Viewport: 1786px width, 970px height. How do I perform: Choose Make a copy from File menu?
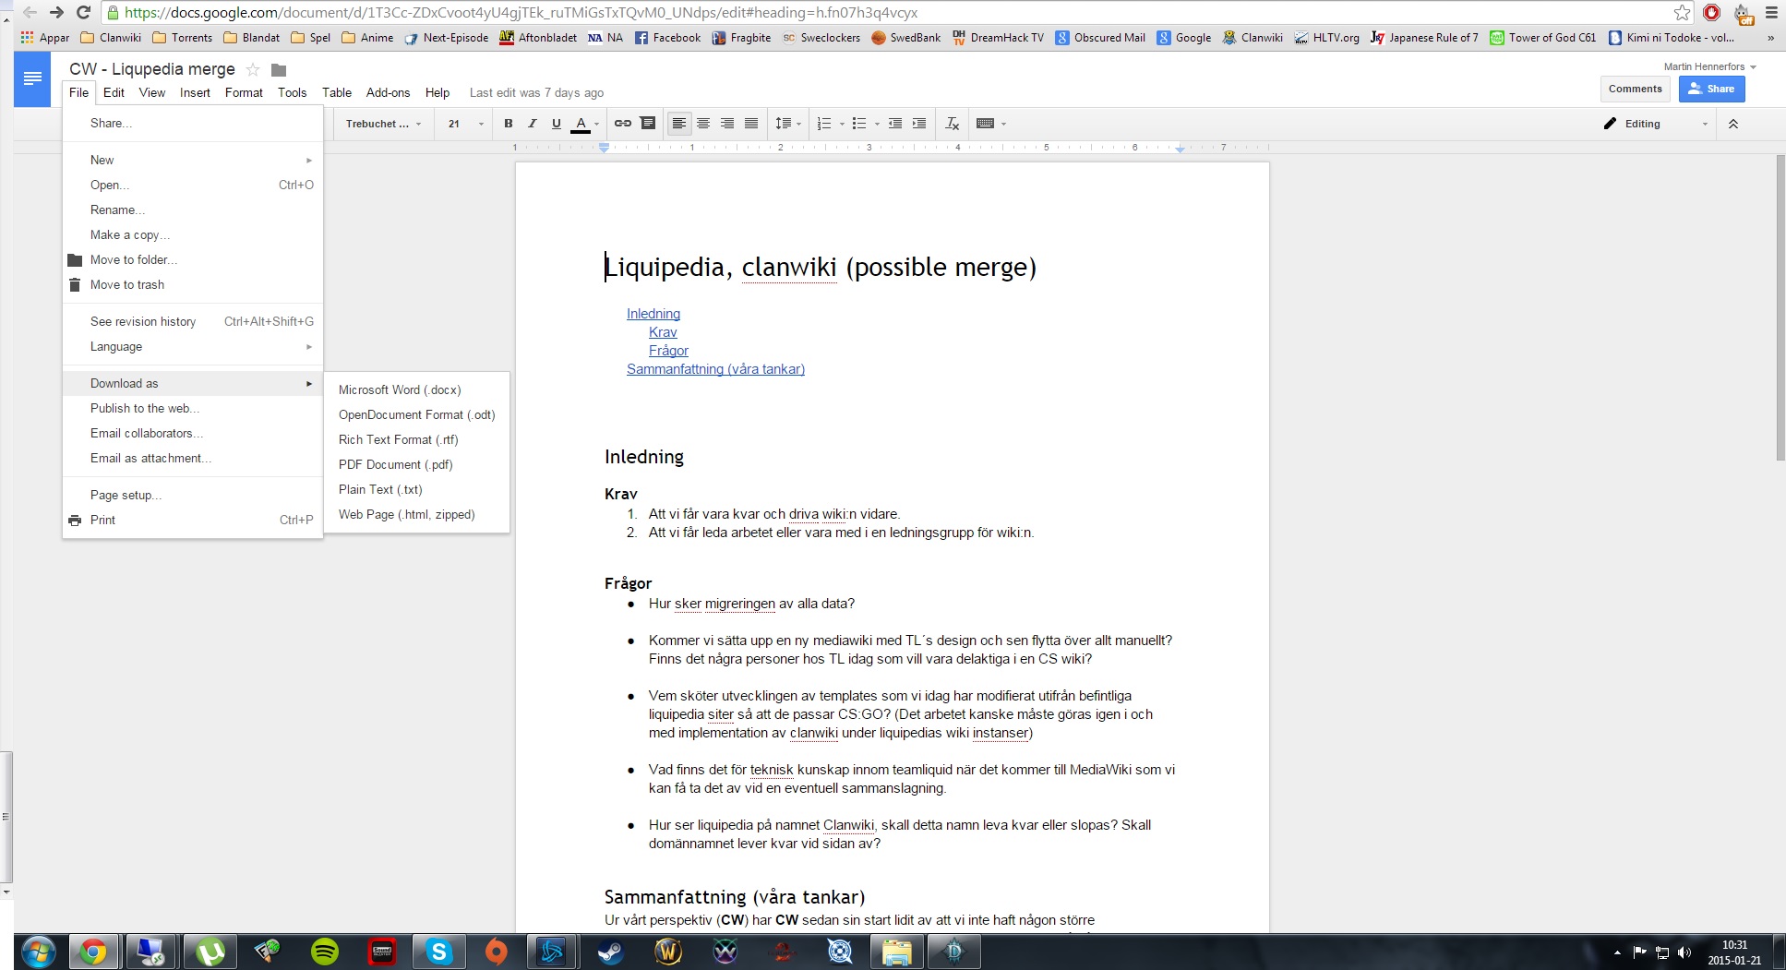(x=129, y=234)
